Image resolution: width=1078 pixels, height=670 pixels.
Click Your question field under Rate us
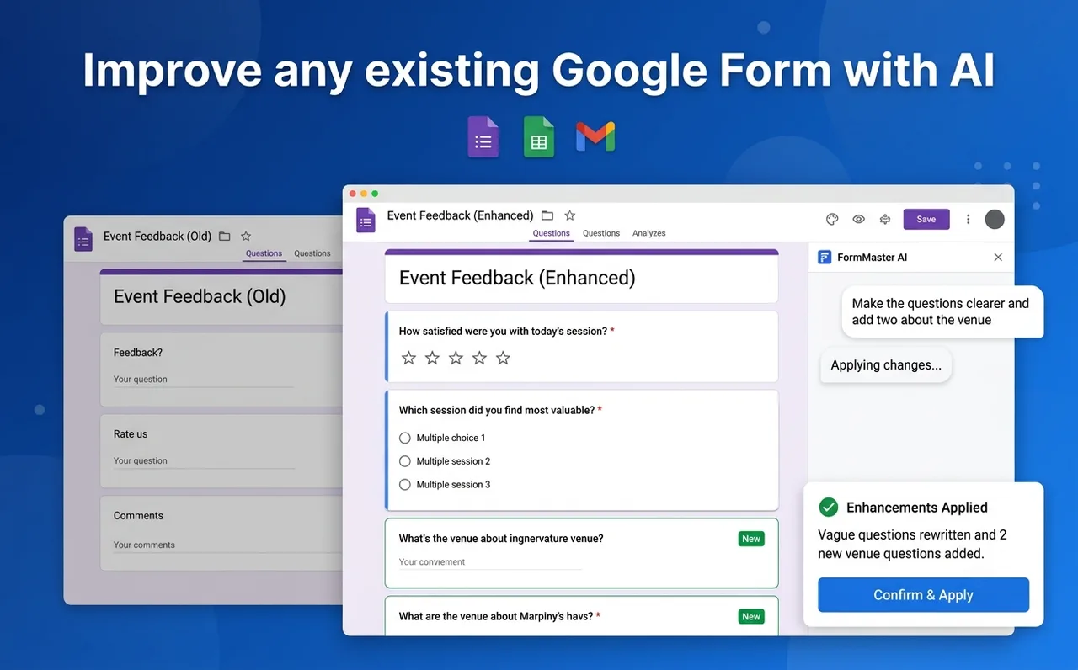click(204, 461)
